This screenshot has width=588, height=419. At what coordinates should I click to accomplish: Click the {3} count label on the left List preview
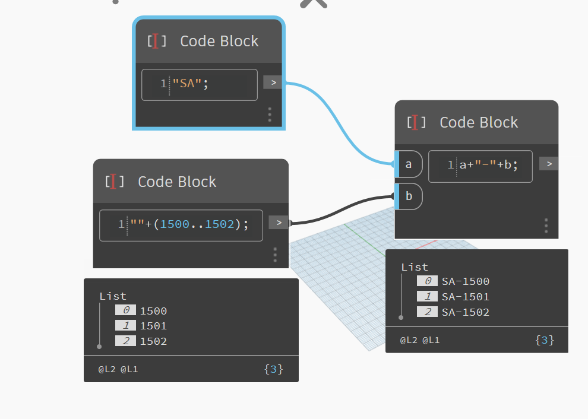pos(273,369)
